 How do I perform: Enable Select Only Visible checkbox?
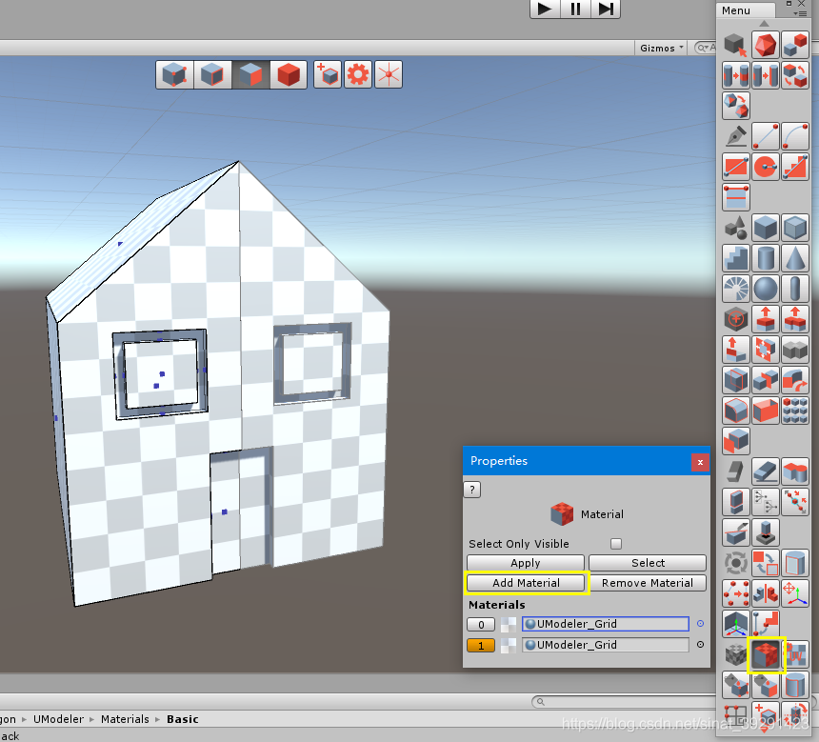[615, 544]
